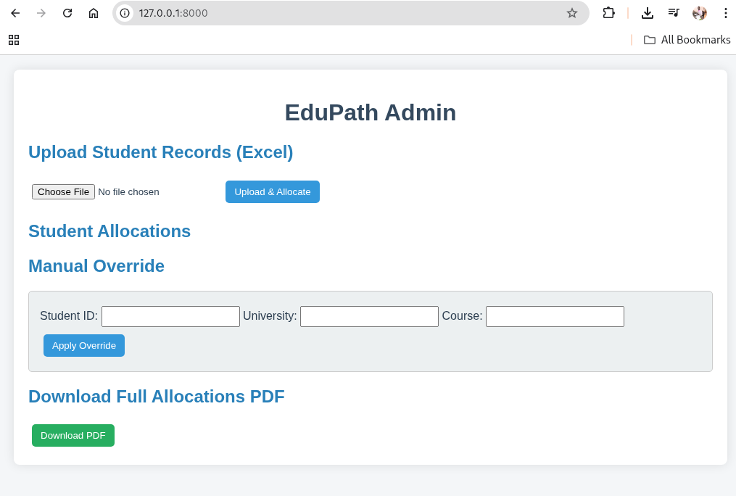Click the Apply Override button
This screenshot has height=496, width=736.
coord(83,345)
